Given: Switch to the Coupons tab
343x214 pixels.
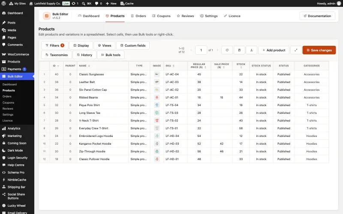Looking at the screenshot, I should (x=161, y=16).
